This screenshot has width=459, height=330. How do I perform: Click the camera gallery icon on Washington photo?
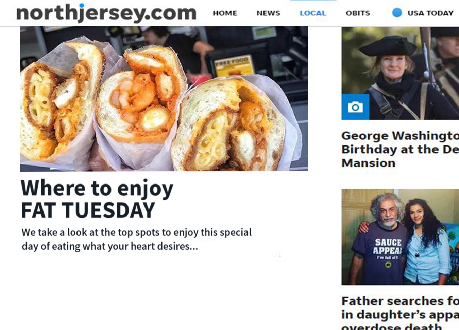[x=355, y=107]
